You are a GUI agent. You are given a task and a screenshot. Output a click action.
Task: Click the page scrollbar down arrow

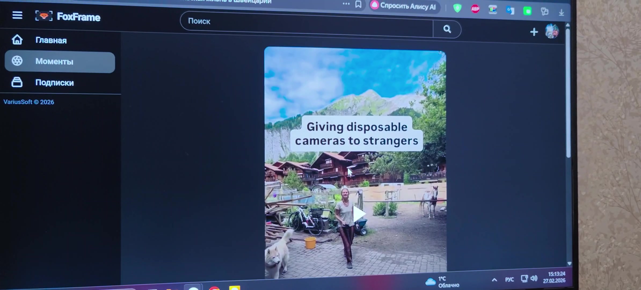[569, 264]
